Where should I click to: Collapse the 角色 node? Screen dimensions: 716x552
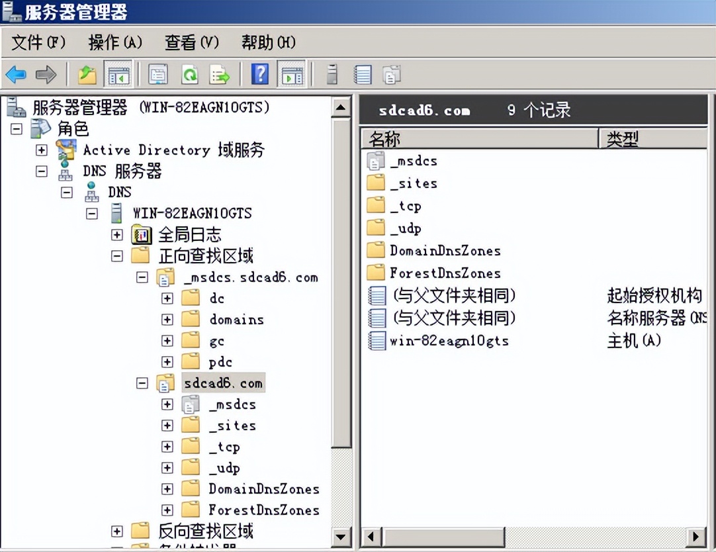[x=17, y=129]
